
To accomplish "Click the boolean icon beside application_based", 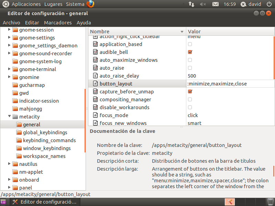I will click(95, 44).
